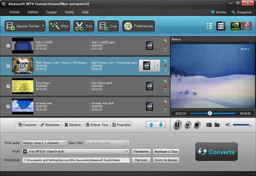Mute audio with speaker icon
This screenshot has width=256, height=176.
coord(228,125)
